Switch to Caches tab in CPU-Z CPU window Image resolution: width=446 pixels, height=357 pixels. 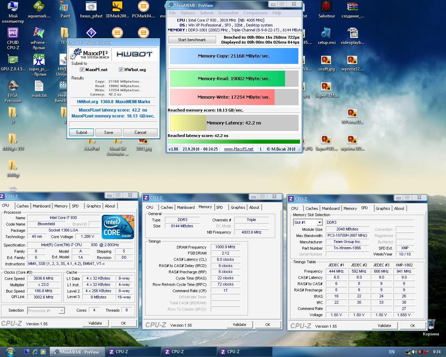coord(23,206)
